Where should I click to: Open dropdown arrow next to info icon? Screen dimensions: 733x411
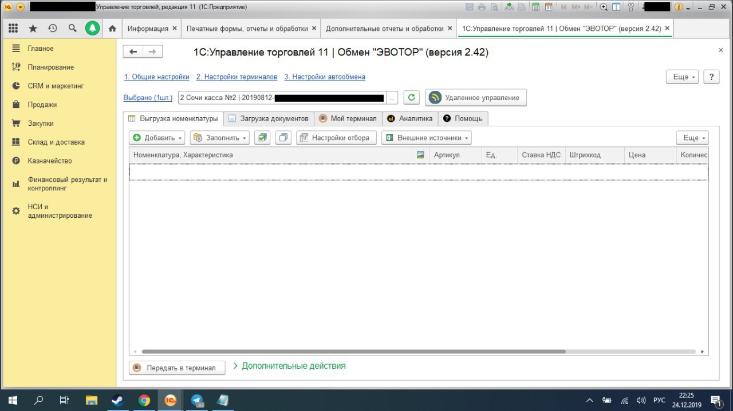[688, 7]
